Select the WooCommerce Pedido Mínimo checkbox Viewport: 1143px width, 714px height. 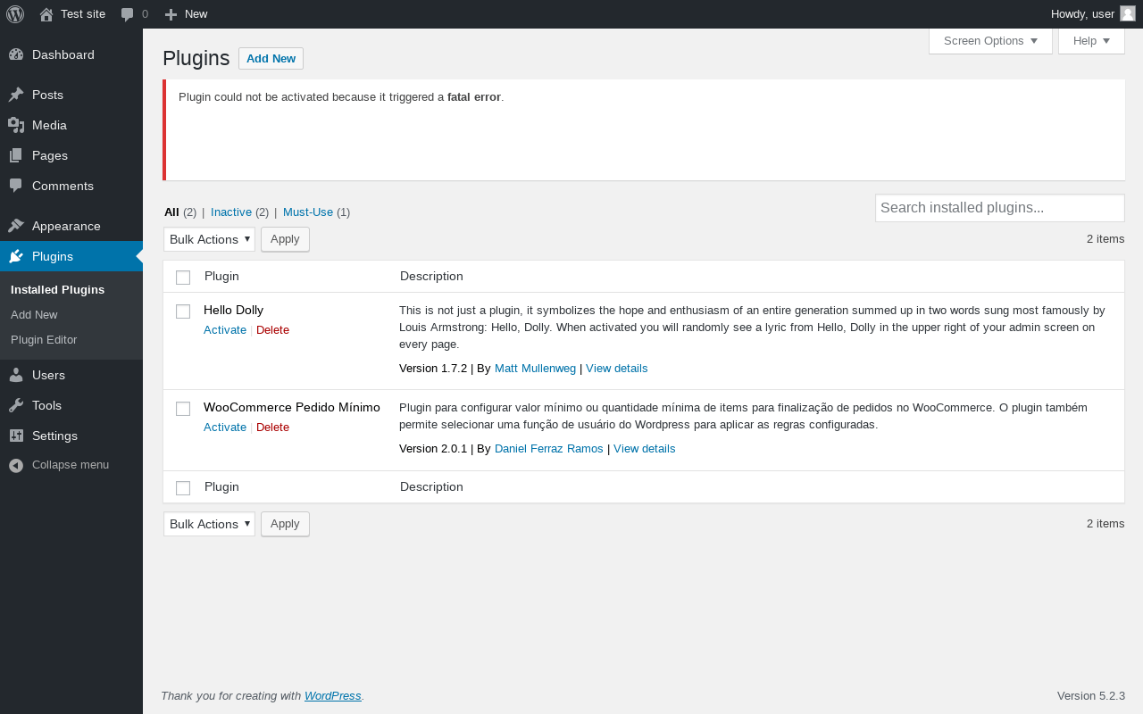(183, 409)
